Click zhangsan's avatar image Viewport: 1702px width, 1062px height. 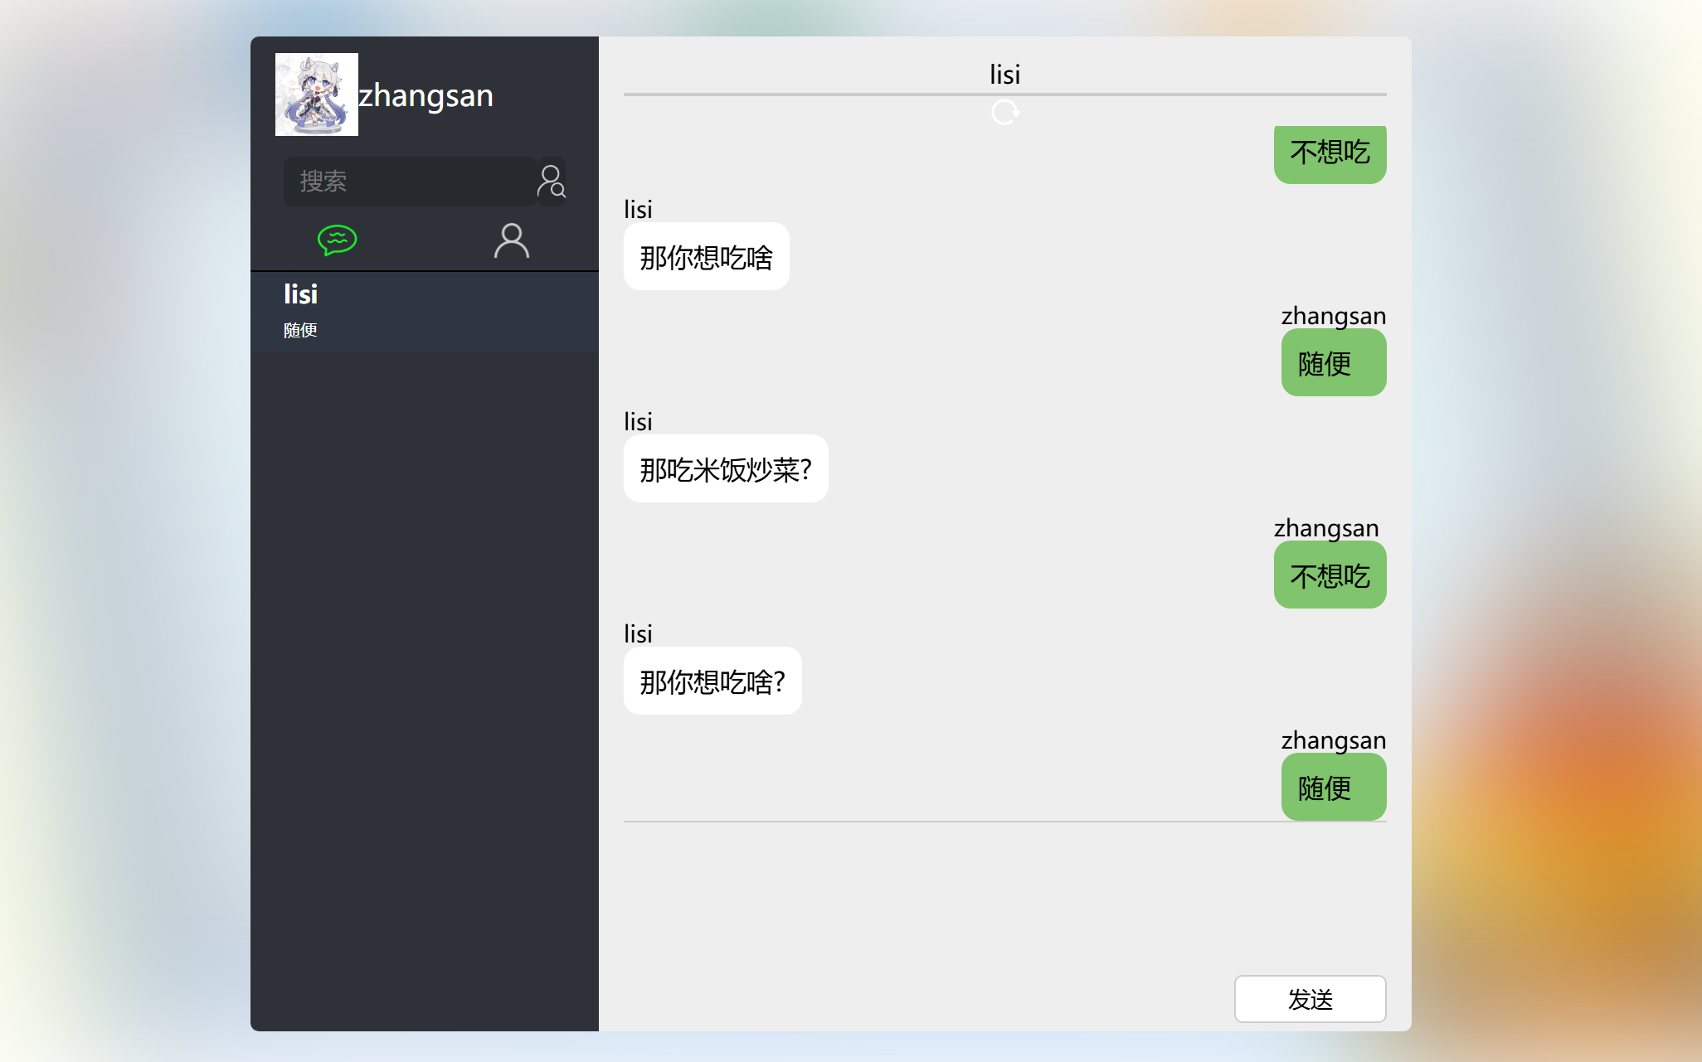[x=317, y=95]
